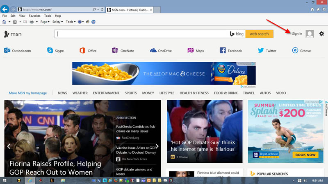Open the Groove shortcut
This screenshot has height=184, width=328.
(x=301, y=51)
